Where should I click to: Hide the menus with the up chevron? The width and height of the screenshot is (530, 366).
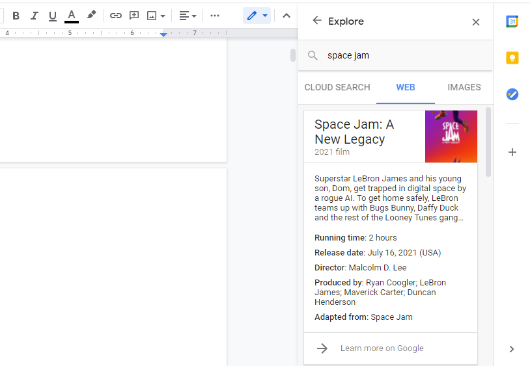[x=286, y=16]
